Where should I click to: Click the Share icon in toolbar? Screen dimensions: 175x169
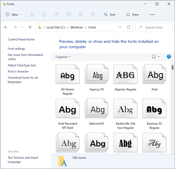pos(81,15)
